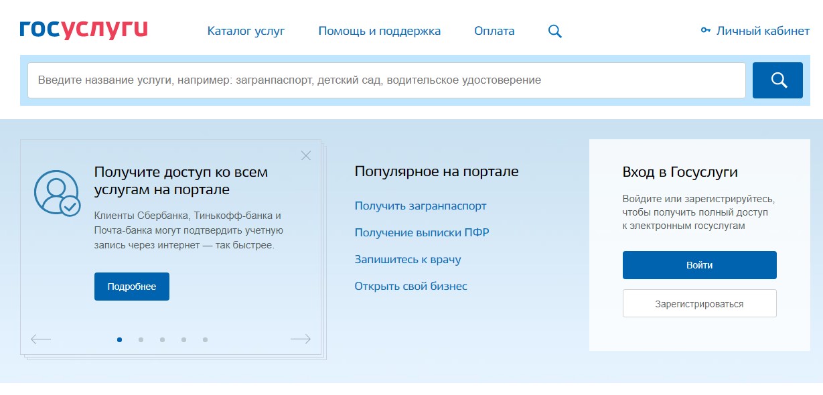Image resolution: width=823 pixels, height=395 pixels.
Task: Click heading Получите доступ ко всем услугам
Action: pos(181,181)
